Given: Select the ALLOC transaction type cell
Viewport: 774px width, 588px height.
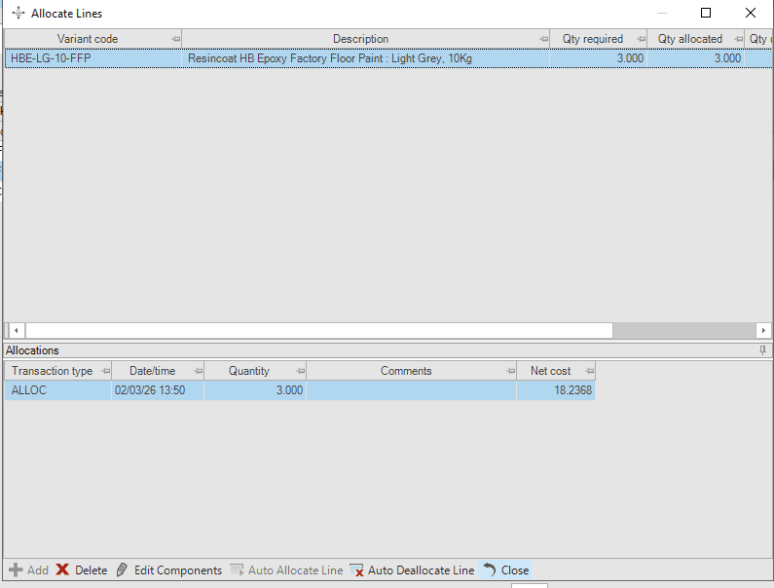Looking at the screenshot, I should (58, 390).
